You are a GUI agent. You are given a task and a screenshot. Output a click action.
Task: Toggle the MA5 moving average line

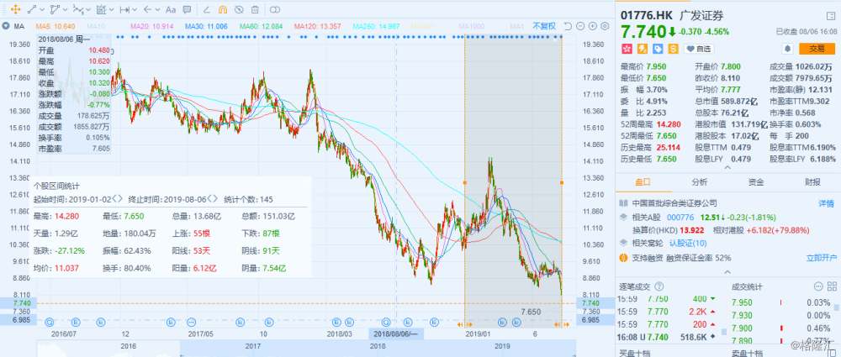[x=56, y=26]
